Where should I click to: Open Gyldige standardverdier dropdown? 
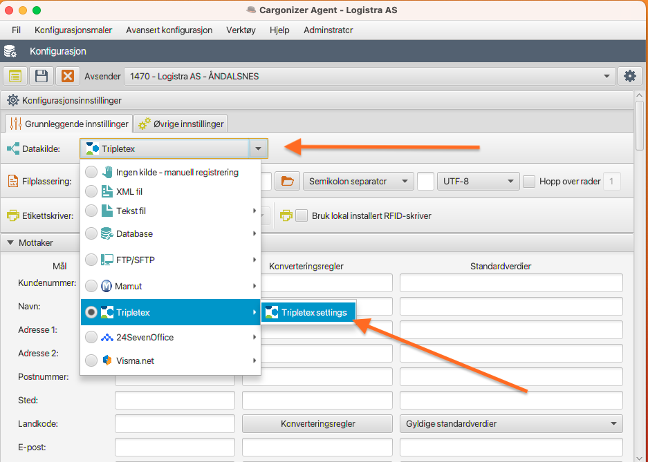click(511, 423)
